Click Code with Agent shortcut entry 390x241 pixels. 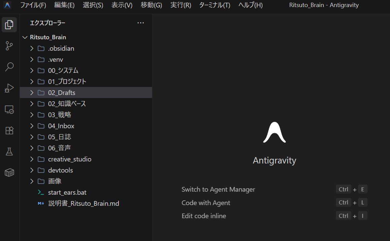(206, 203)
